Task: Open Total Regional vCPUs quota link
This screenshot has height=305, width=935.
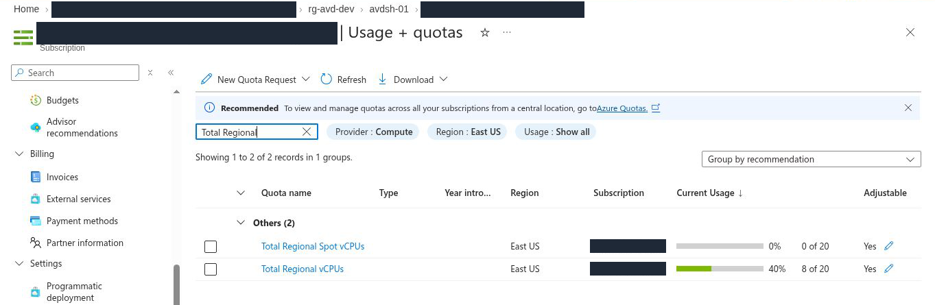Action: pos(303,269)
